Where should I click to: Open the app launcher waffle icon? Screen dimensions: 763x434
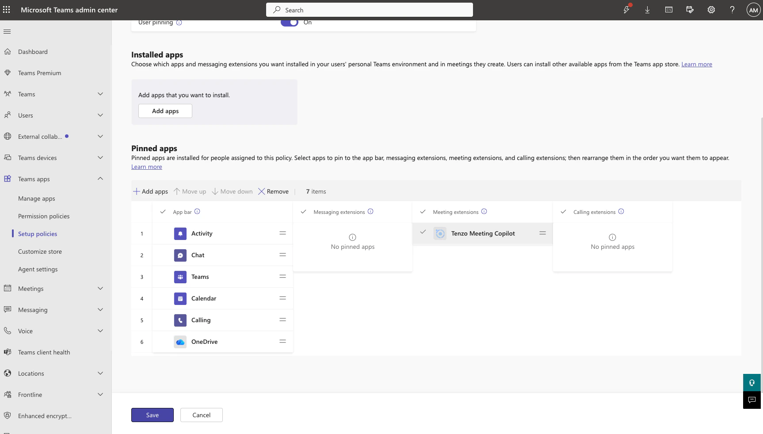point(7,10)
